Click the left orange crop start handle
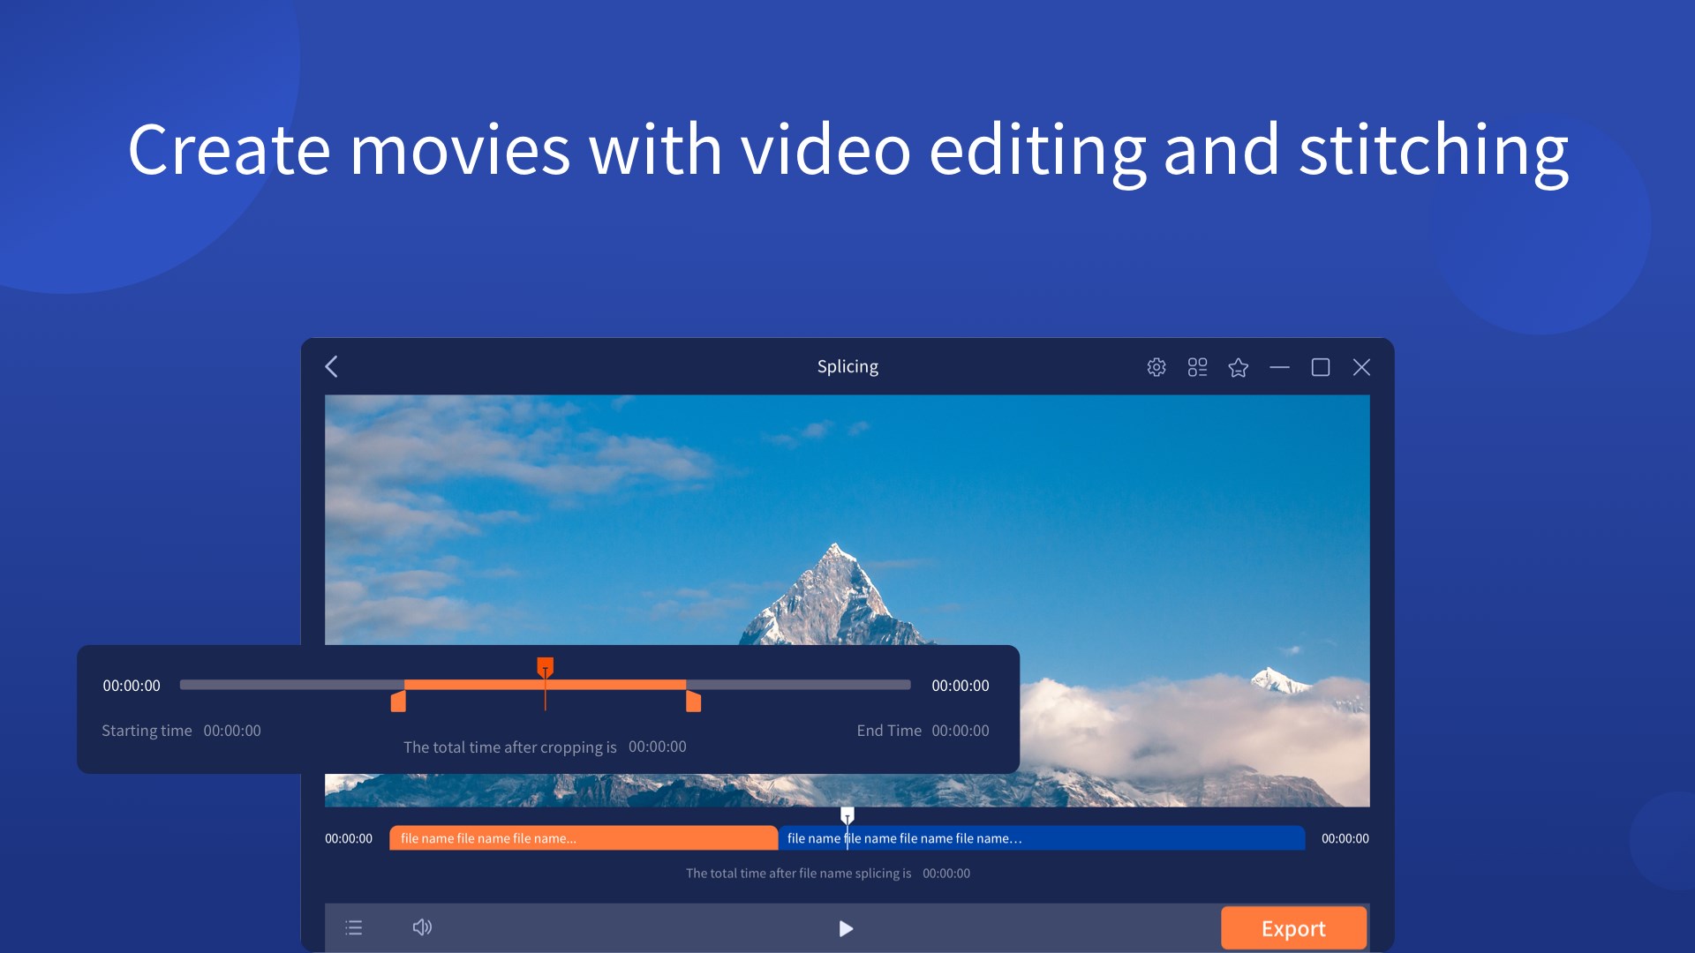This screenshot has height=953, width=1695. click(x=398, y=702)
